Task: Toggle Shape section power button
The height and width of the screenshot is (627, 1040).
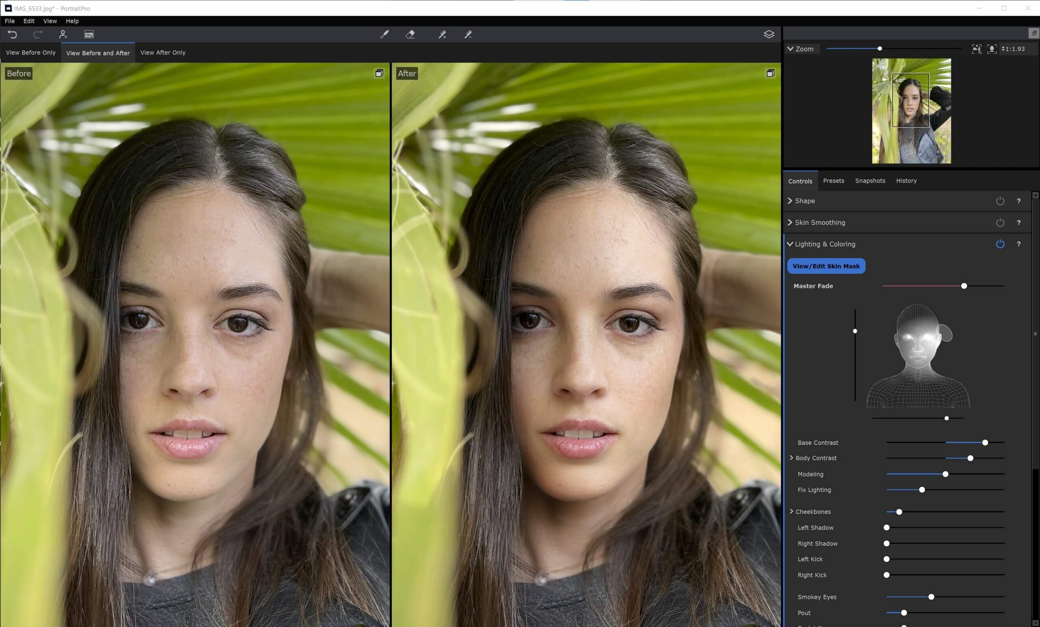Action: 1000,201
